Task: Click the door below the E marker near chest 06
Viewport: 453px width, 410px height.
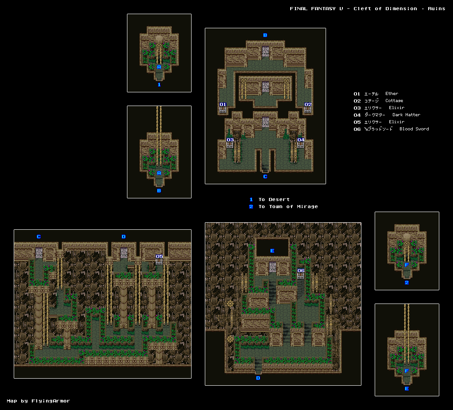Action: click(x=273, y=267)
